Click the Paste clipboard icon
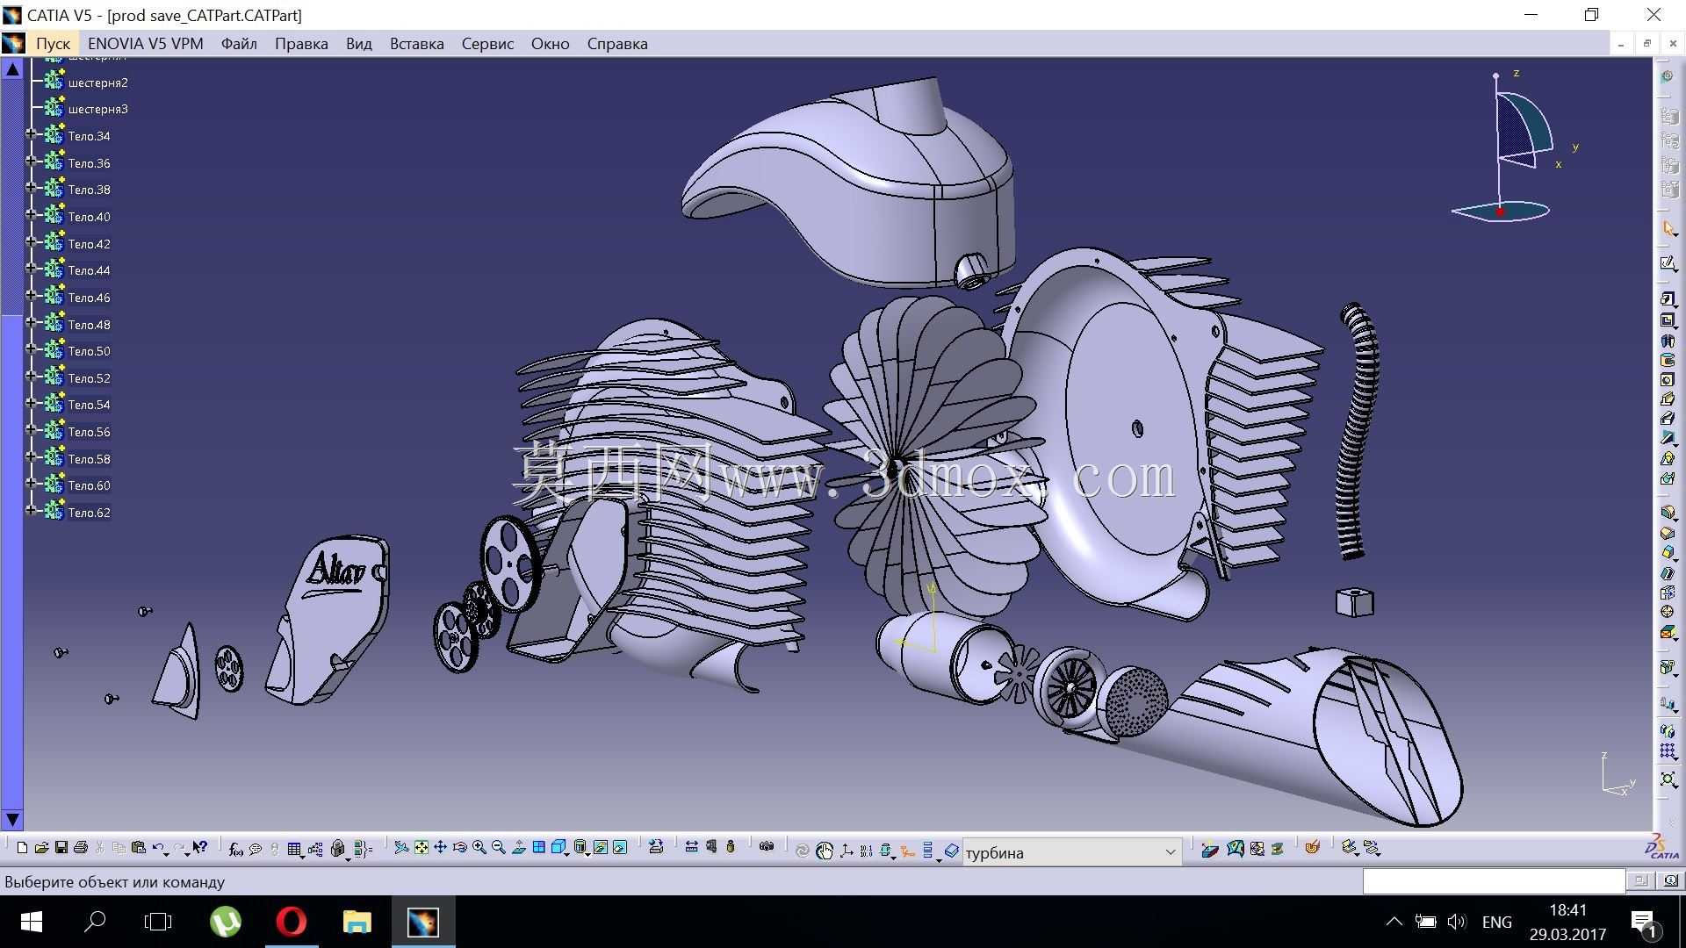Viewport: 1686px width, 948px height. coord(138,848)
